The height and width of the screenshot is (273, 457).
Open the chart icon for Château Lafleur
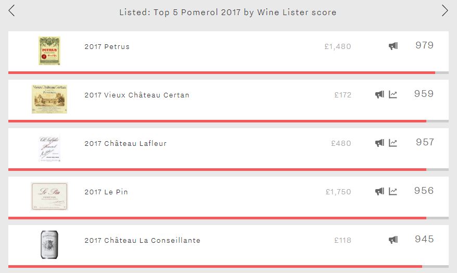click(x=393, y=143)
